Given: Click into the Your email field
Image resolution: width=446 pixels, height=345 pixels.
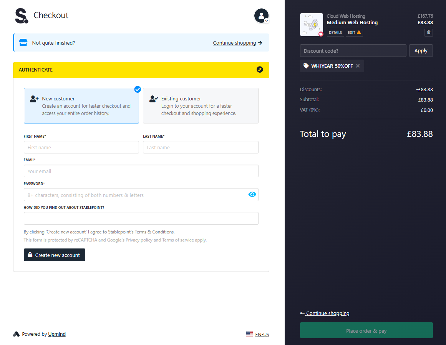Looking at the screenshot, I should [x=141, y=171].
